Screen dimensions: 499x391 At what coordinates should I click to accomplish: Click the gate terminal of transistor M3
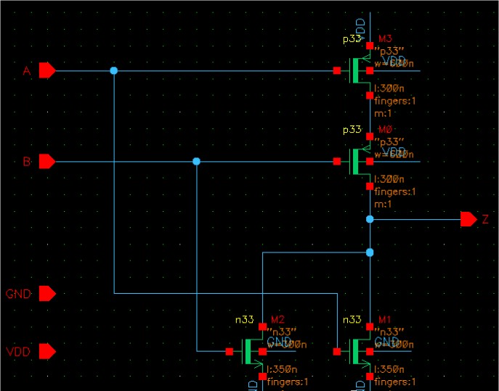tap(337, 70)
